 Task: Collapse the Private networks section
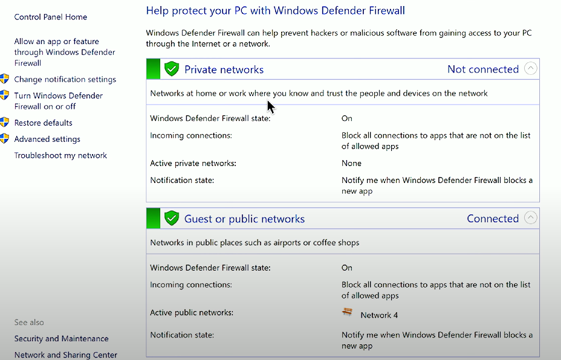531,68
